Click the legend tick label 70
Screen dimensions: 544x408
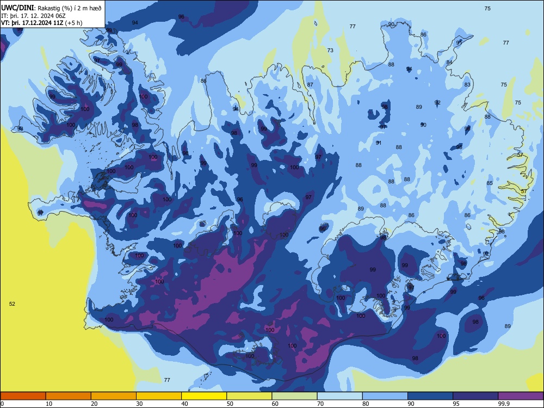pos(320,404)
